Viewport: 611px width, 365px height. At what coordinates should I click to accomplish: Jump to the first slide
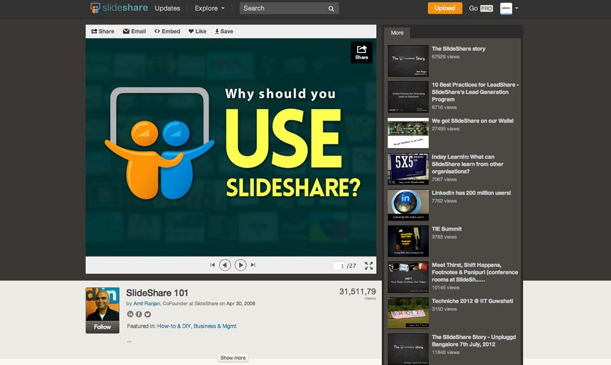point(212,265)
